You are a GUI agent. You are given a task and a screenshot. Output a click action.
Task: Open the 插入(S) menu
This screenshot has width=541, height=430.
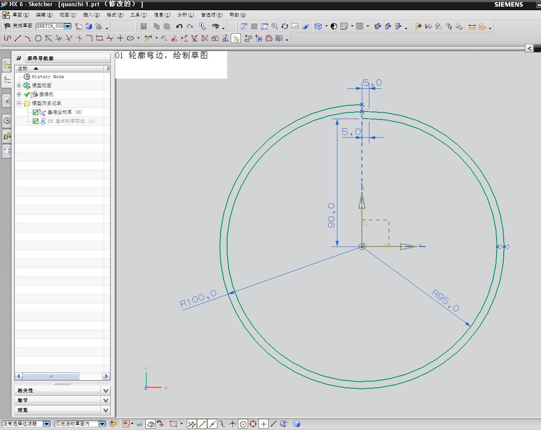coord(91,15)
